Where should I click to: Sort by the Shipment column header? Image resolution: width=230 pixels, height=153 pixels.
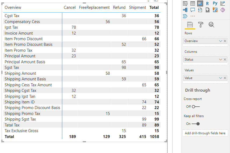(x=138, y=8)
